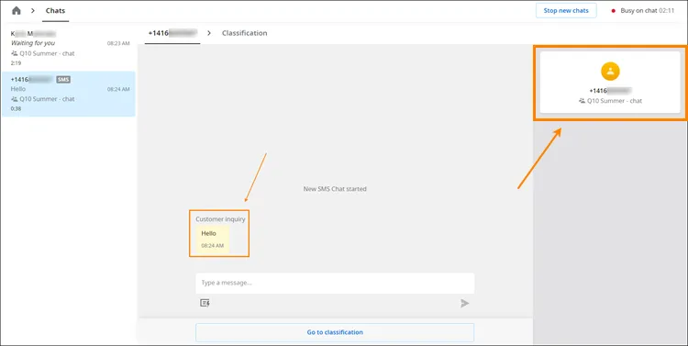
Task: Open the +1416 conversation tab
Action: 172,33
